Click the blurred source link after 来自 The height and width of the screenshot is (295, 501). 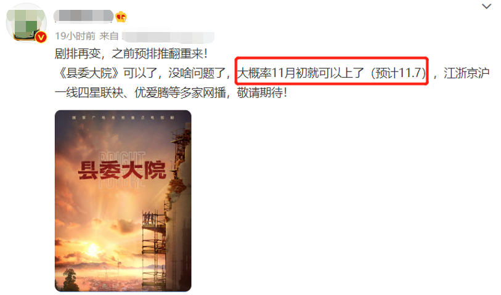click(168, 37)
